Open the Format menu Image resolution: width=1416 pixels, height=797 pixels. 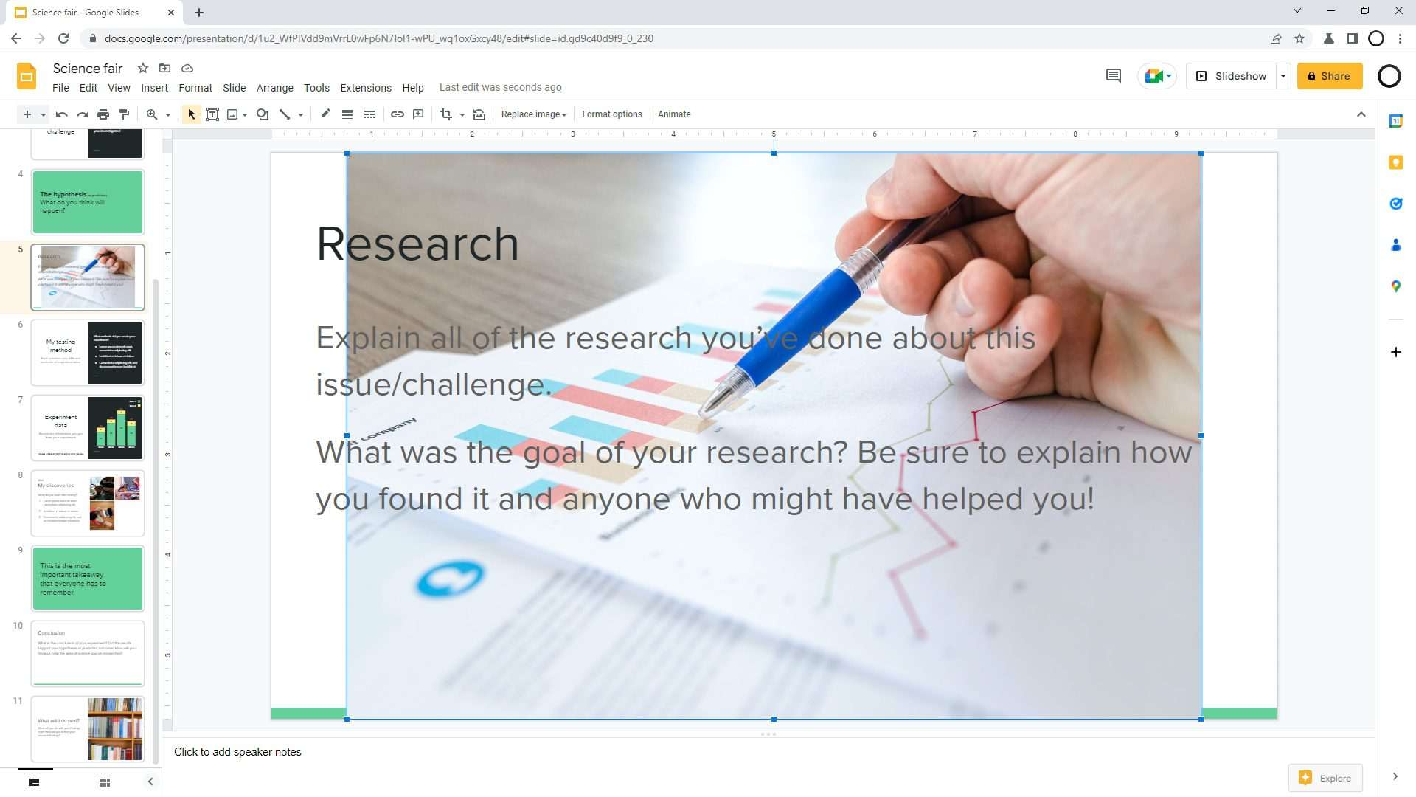coord(193,86)
